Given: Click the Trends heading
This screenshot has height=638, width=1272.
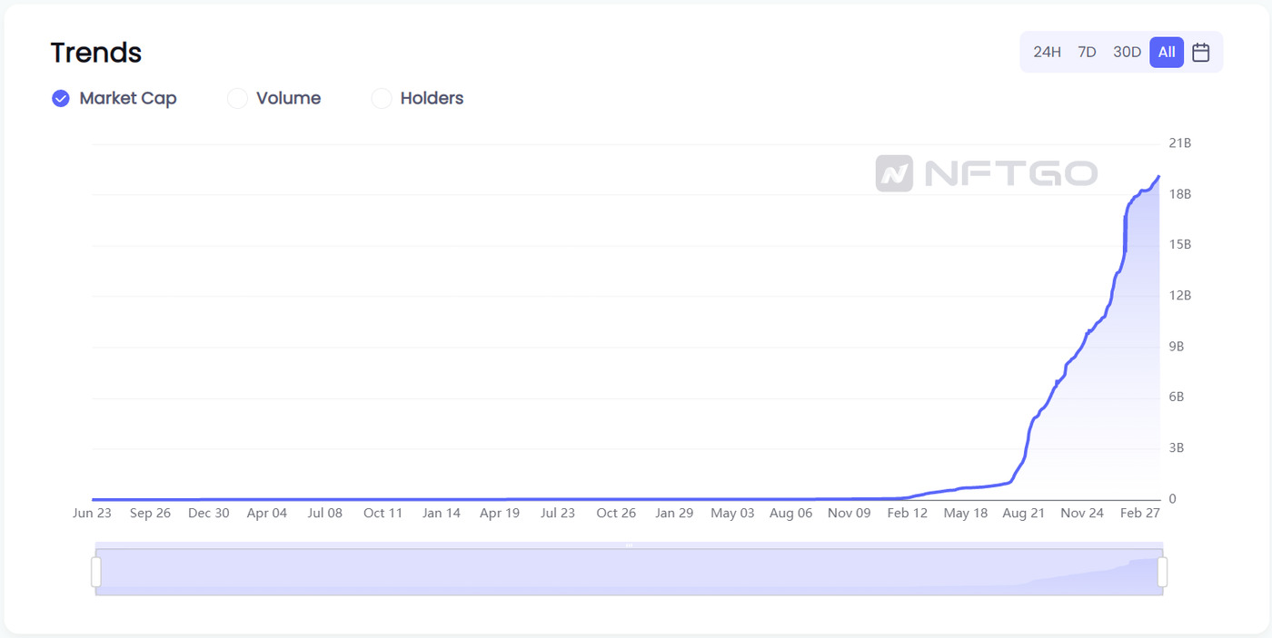Looking at the screenshot, I should coord(95,53).
